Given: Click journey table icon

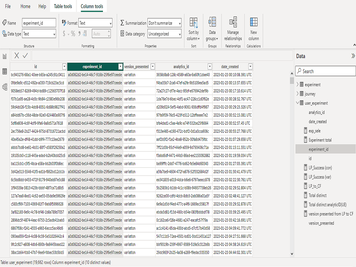Looking at the screenshot, I should (302, 94).
